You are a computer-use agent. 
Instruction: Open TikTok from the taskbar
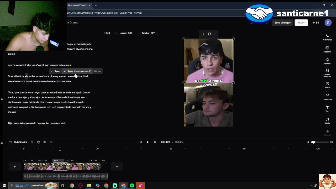point(140,186)
